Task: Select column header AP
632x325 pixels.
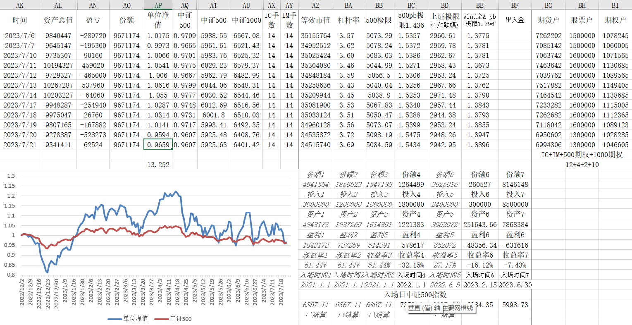Action: [x=158, y=5]
